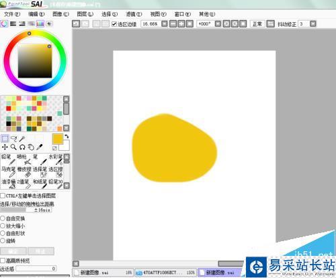Open the 文件 File menu
Image resolution: width=336 pixels, height=278 pixels.
12,14
